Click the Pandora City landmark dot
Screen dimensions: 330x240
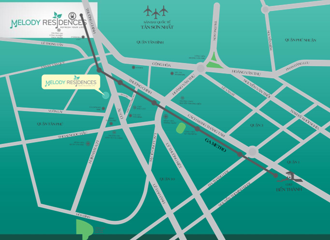tap(83, 37)
